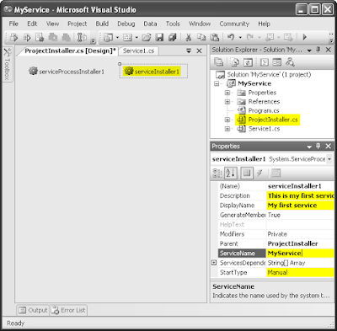Viewport: 337px width, 331px height.
Task: Open the Toolbox side tab
Action: pyautogui.click(x=8, y=64)
